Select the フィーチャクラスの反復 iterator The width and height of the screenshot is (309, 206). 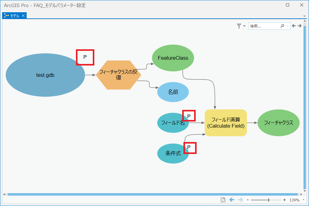coord(119,75)
